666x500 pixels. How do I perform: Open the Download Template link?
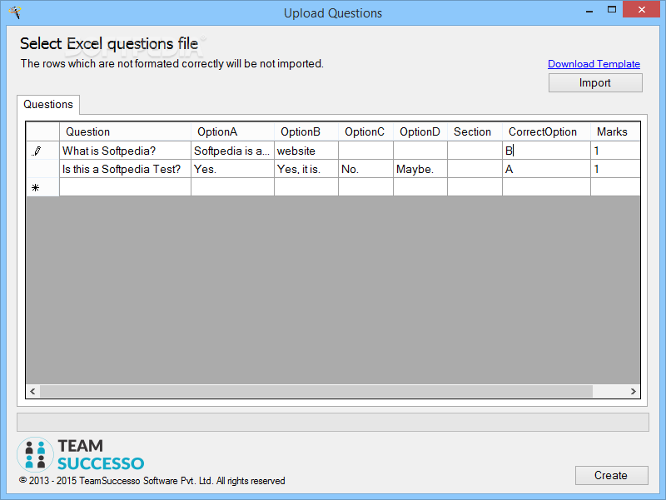[x=594, y=64]
